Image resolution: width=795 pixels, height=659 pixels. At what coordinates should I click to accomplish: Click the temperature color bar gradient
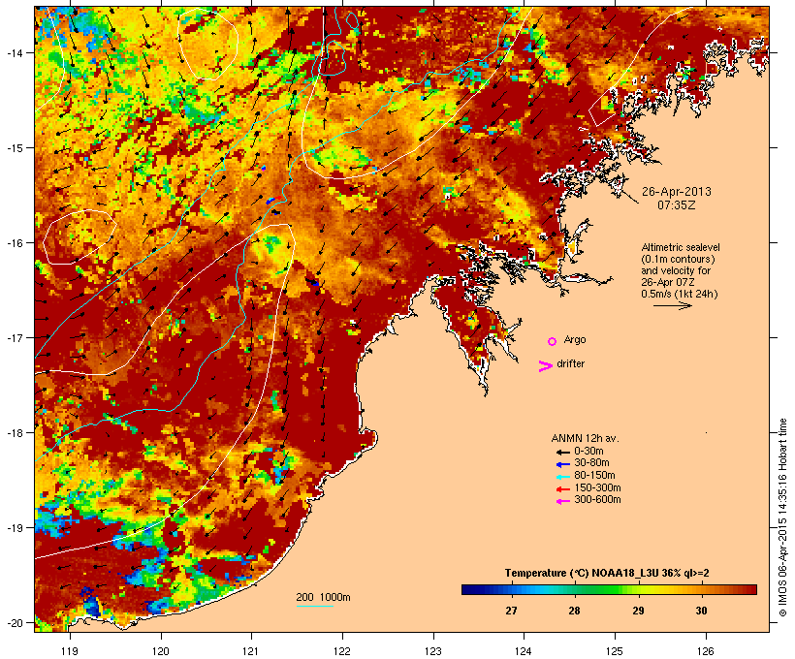[x=609, y=589]
